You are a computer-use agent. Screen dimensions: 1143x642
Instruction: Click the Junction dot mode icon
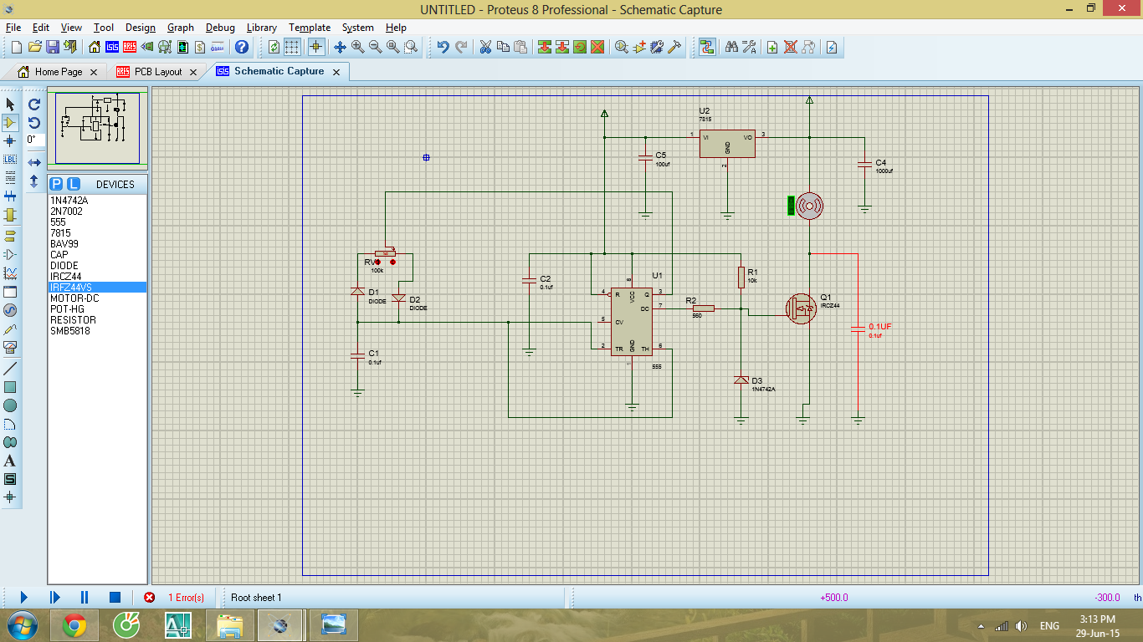coord(10,140)
